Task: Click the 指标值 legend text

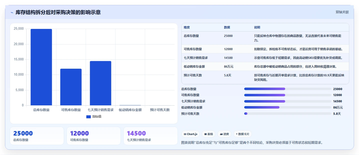Action: 97,117
